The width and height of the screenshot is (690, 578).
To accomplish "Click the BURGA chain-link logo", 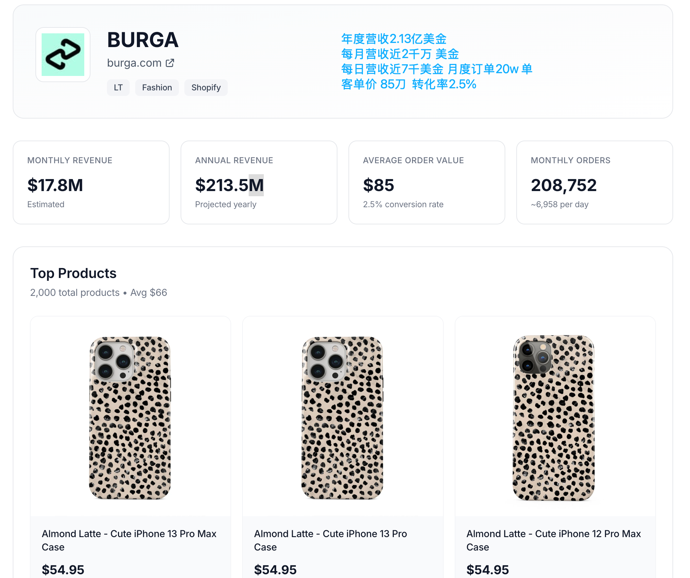I will pos(63,55).
